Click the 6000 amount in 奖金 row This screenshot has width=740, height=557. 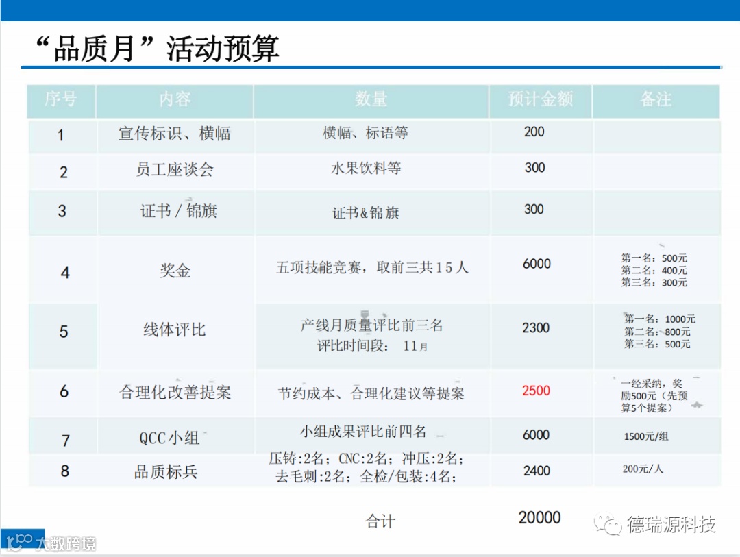(536, 263)
